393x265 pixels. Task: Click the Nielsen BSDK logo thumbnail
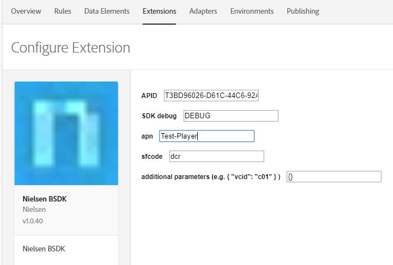[x=66, y=133]
